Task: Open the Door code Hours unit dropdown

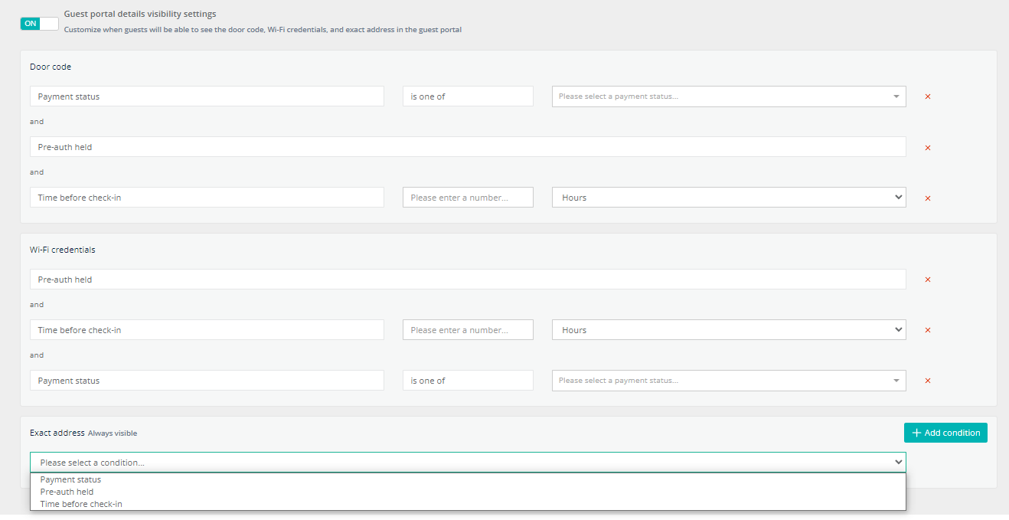Action: (729, 198)
